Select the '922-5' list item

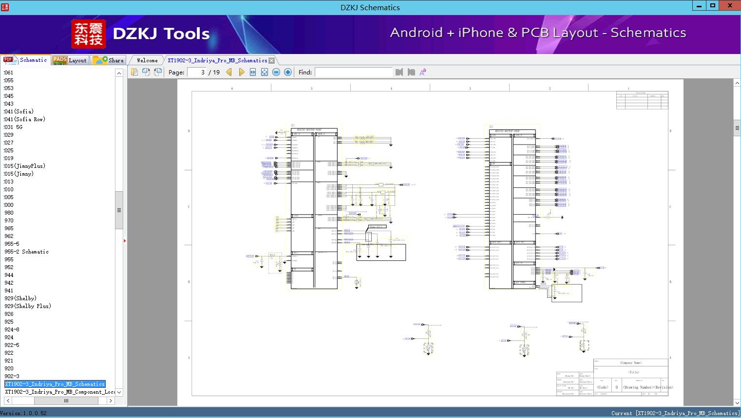tap(12, 345)
